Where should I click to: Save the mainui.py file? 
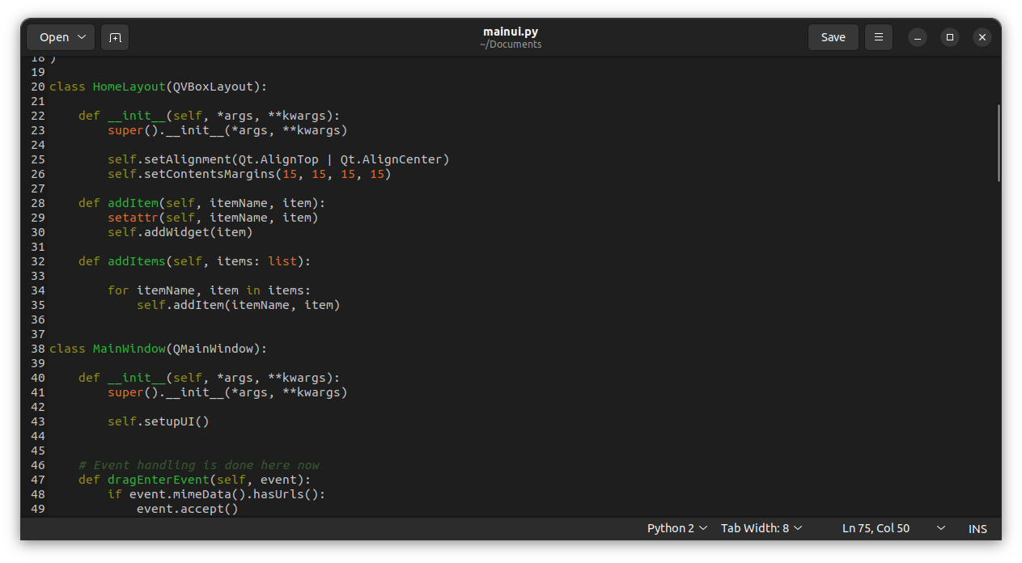coord(833,36)
